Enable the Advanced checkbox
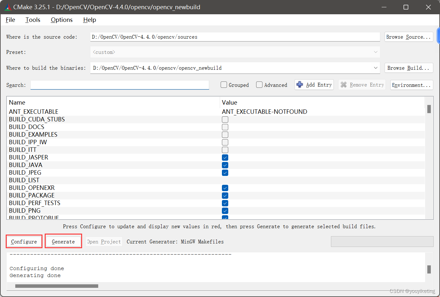Image resolution: width=440 pixels, height=297 pixels. pyautogui.click(x=259, y=85)
